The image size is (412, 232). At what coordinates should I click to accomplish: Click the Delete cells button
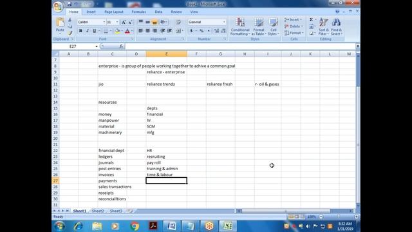pyautogui.click(x=294, y=26)
